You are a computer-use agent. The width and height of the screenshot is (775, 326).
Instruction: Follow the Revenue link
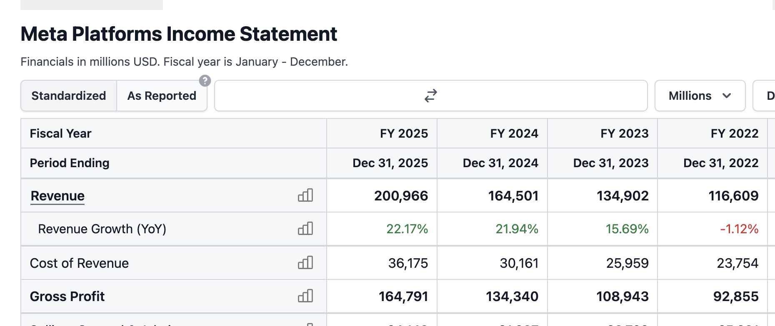pyautogui.click(x=57, y=196)
